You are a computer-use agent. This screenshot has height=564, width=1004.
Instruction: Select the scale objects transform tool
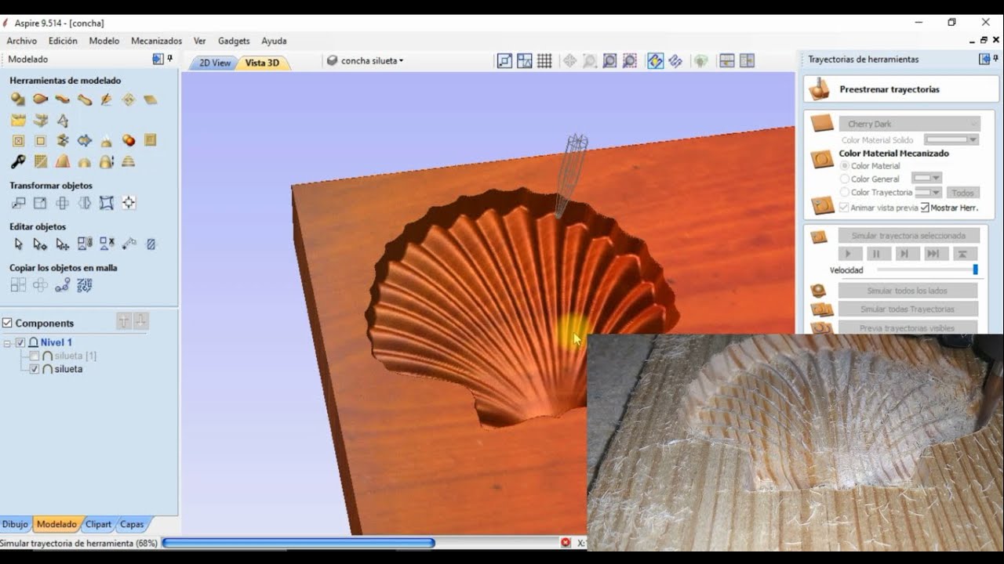[40, 203]
